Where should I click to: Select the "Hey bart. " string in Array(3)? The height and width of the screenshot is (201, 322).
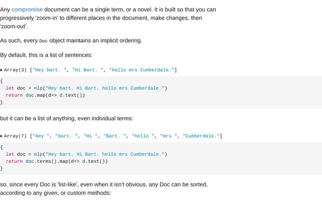(x=49, y=70)
